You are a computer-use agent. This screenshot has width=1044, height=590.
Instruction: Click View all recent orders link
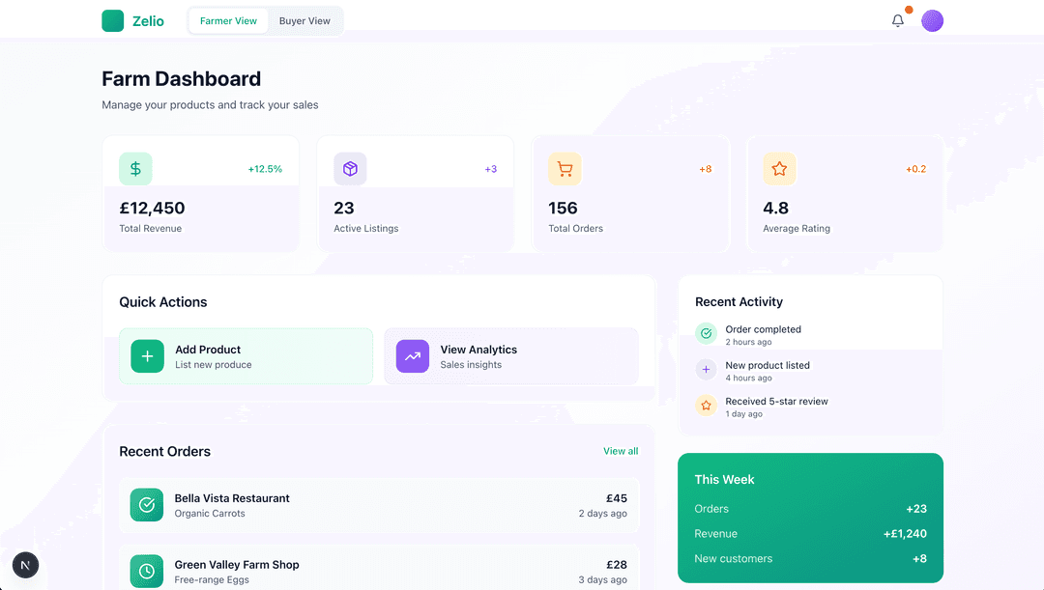pyautogui.click(x=621, y=451)
